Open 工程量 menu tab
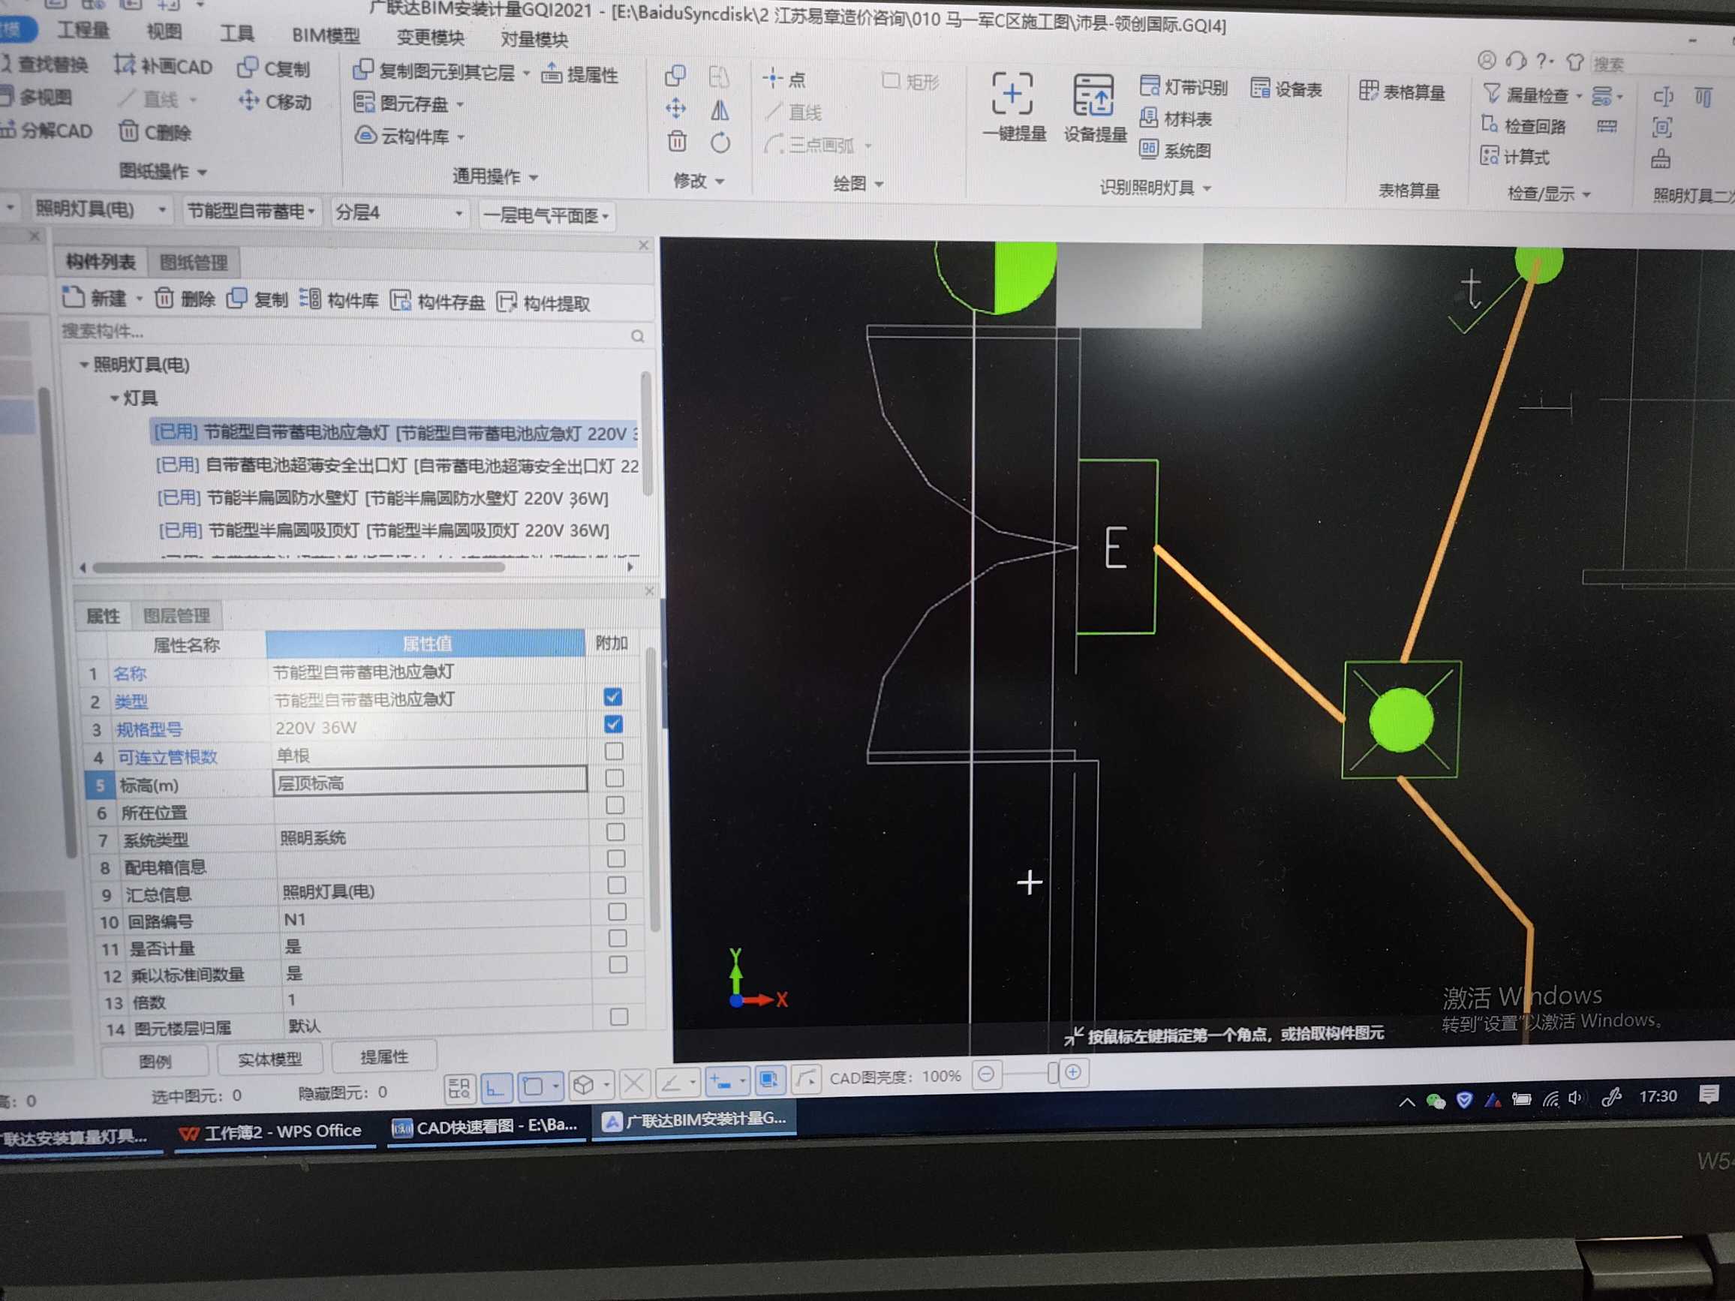The image size is (1735, 1301). pos(83,31)
